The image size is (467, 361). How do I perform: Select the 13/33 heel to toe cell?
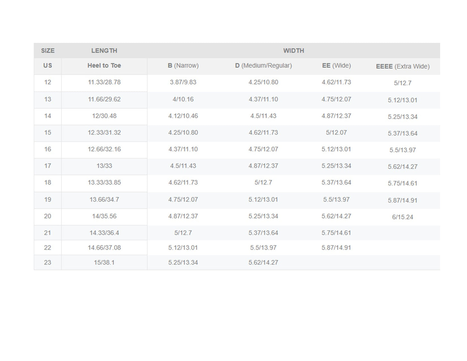tap(104, 166)
